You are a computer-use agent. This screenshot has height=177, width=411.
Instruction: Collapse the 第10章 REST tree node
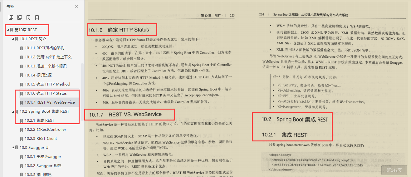pyautogui.click(x=7, y=30)
